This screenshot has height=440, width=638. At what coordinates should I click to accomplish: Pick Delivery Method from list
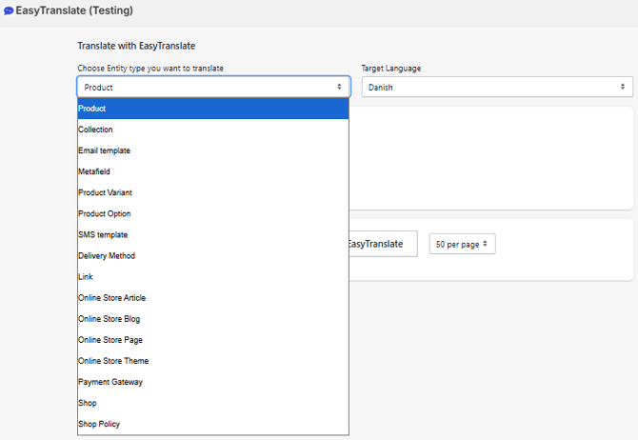(107, 255)
